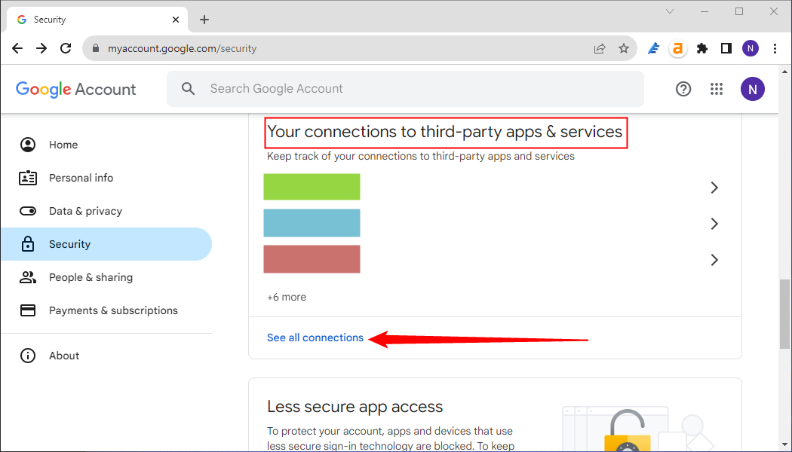Open the Chrome side panel icon

(726, 49)
